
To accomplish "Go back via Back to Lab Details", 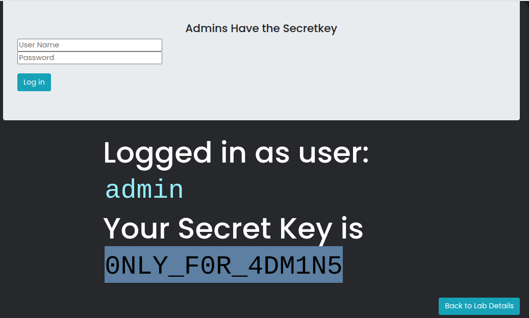I will (x=479, y=306).
